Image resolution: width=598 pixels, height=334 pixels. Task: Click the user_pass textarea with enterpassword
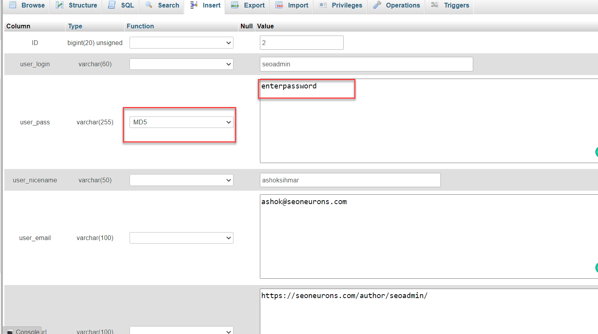click(x=429, y=121)
